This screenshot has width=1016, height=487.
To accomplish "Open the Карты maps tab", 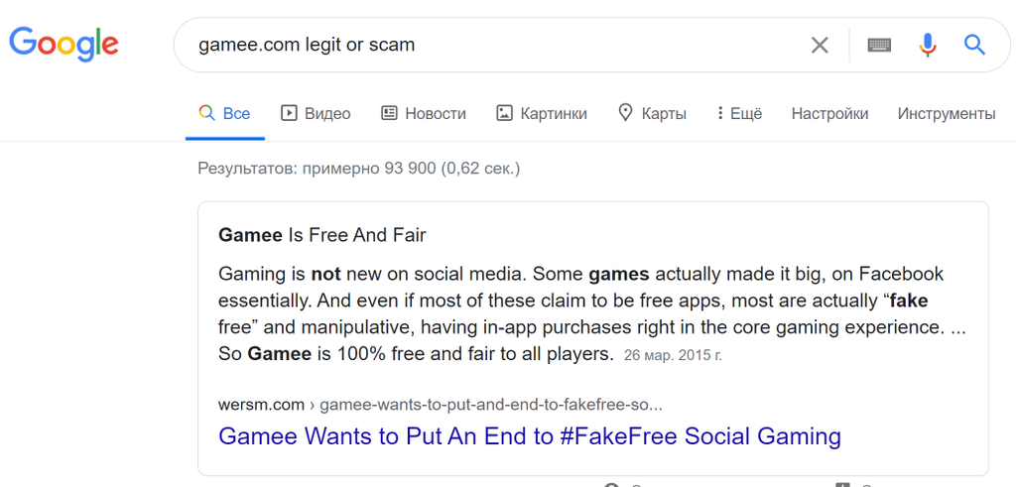I will (x=652, y=114).
